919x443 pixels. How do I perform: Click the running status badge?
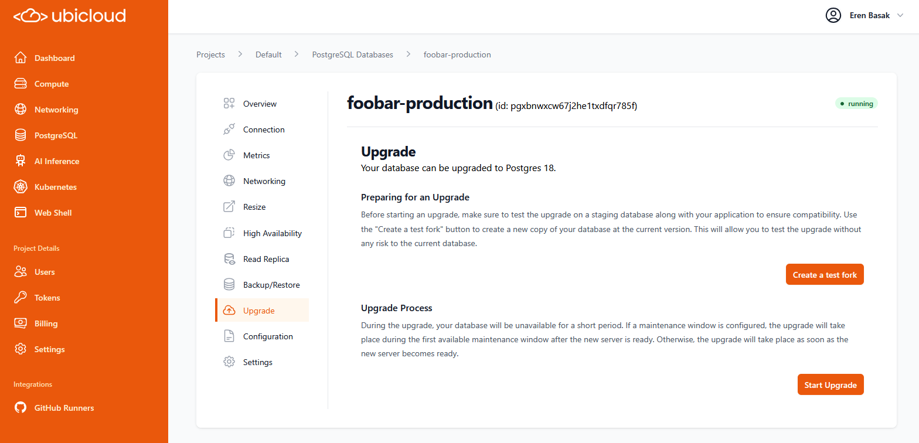tap(856, 103)
